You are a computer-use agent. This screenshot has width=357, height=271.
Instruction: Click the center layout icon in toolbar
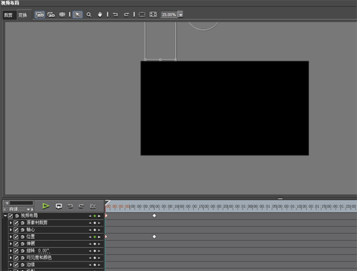(142, 15)
